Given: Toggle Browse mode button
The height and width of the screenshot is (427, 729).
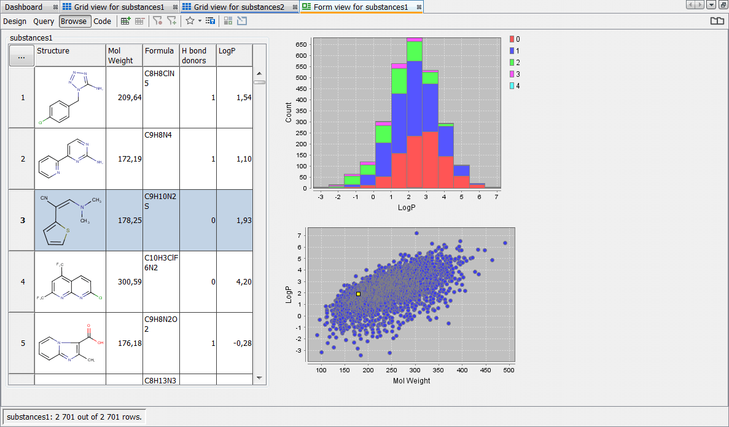Looking at the screenshot, I should click(x=75, y=21).
